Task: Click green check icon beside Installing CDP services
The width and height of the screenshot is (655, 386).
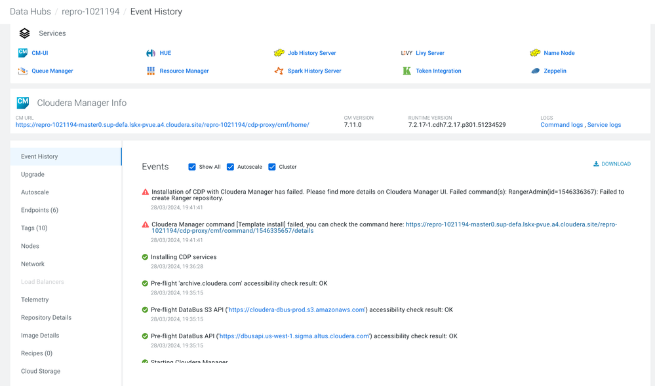Action: tap(145, 257)
